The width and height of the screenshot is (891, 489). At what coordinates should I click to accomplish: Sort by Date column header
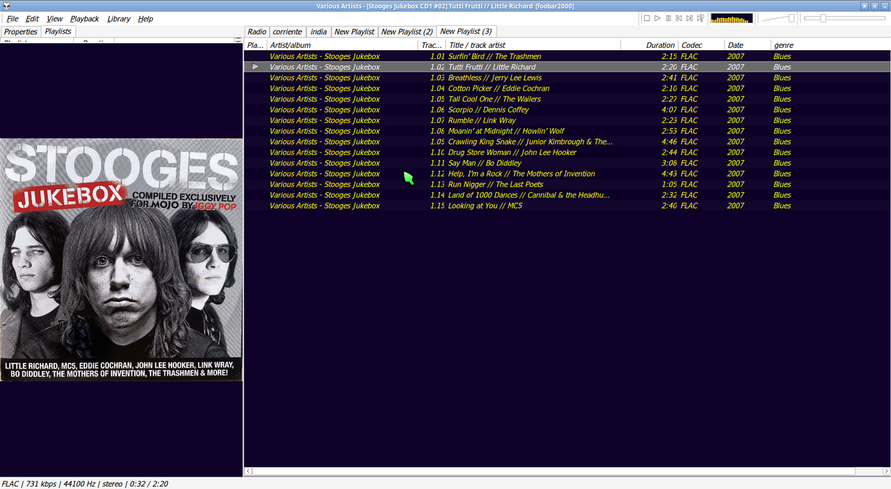click(748, 45)
